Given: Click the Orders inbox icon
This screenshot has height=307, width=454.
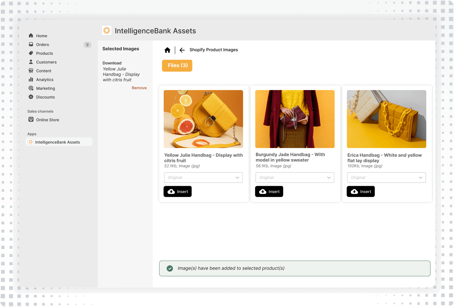Looking at the screenshot, I should tap(31, 44).
